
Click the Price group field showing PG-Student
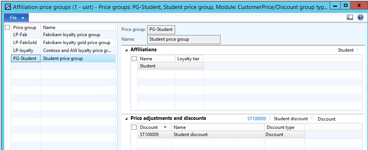[161, 29]
